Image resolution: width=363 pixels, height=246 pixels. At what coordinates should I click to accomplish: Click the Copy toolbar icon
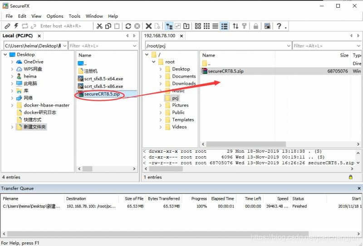[x=108, y=26]
